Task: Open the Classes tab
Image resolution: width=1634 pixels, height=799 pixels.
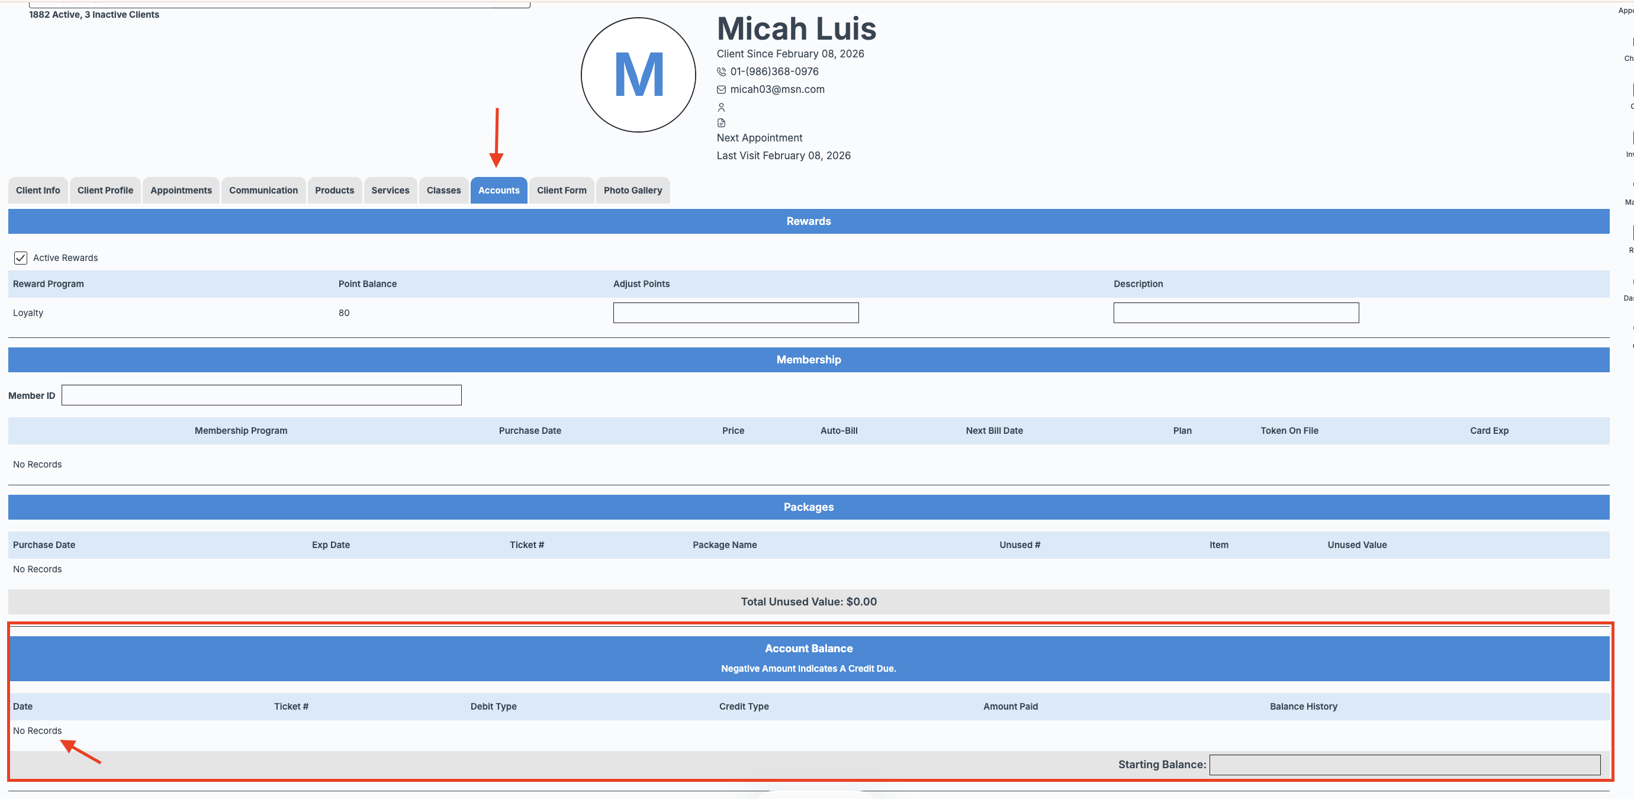Action: [x=443, y=190]
